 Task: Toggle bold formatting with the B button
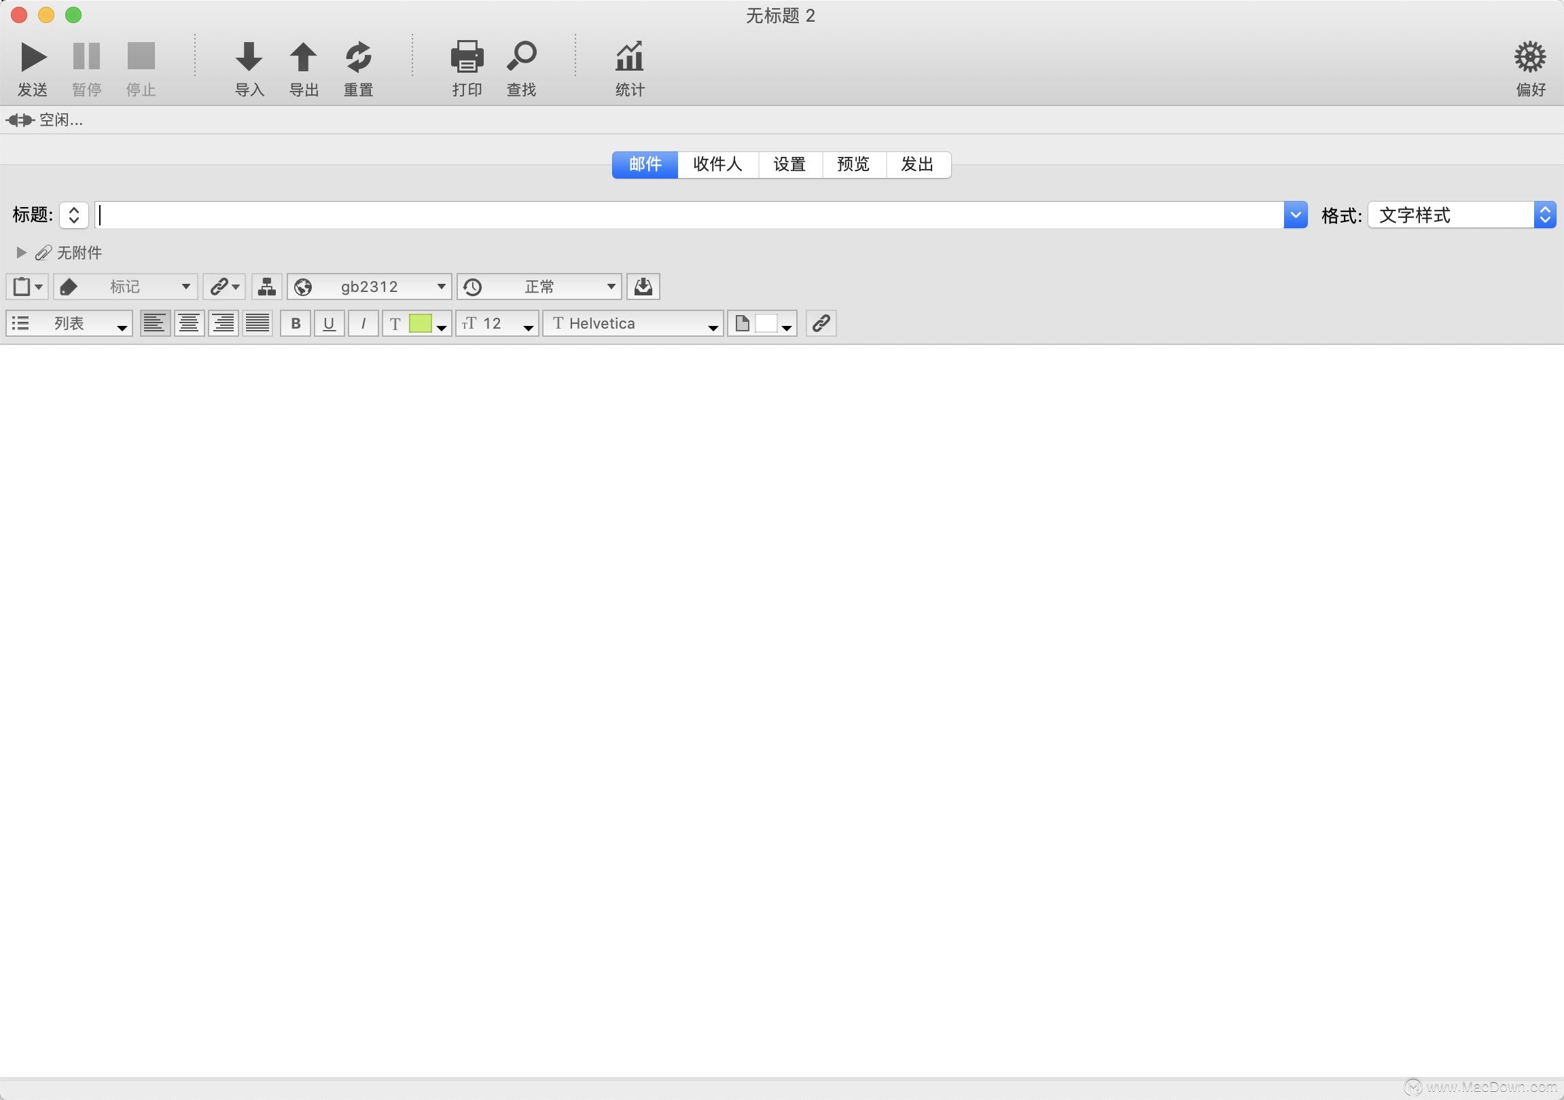[x=295, y=323]
